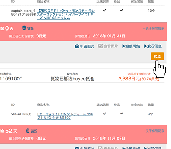Select the storage start date 2018年 01月 31日

(109, 36)
